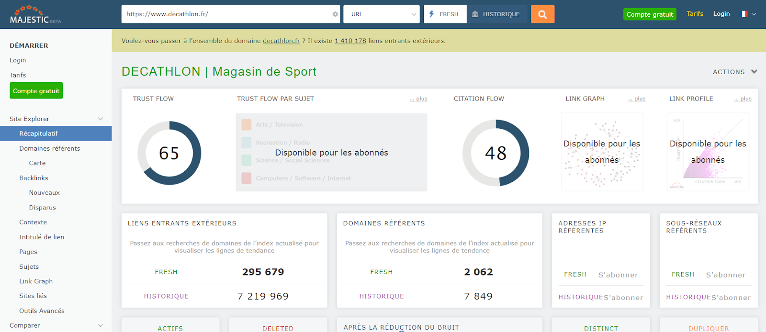Click the ACTIFS card header
The image size is (766, 332).
[170, 328]
